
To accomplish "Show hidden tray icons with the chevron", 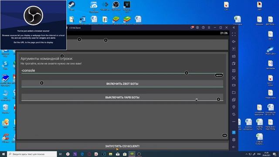I will coord(246,154).
